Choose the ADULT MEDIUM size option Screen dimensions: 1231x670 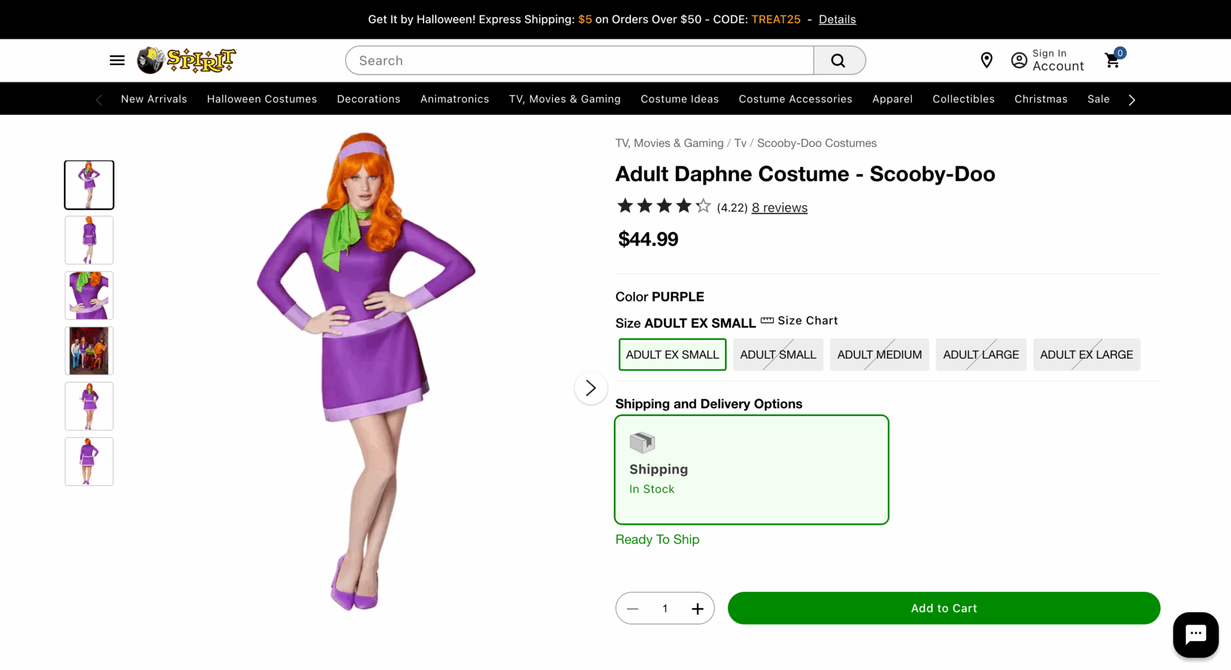(x=879, y=354)
